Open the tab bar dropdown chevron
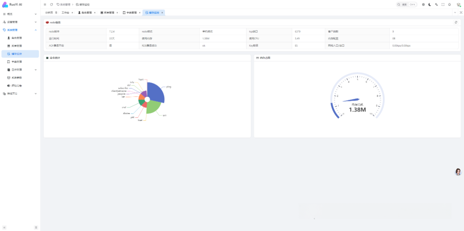 click(x=455, y=12)
